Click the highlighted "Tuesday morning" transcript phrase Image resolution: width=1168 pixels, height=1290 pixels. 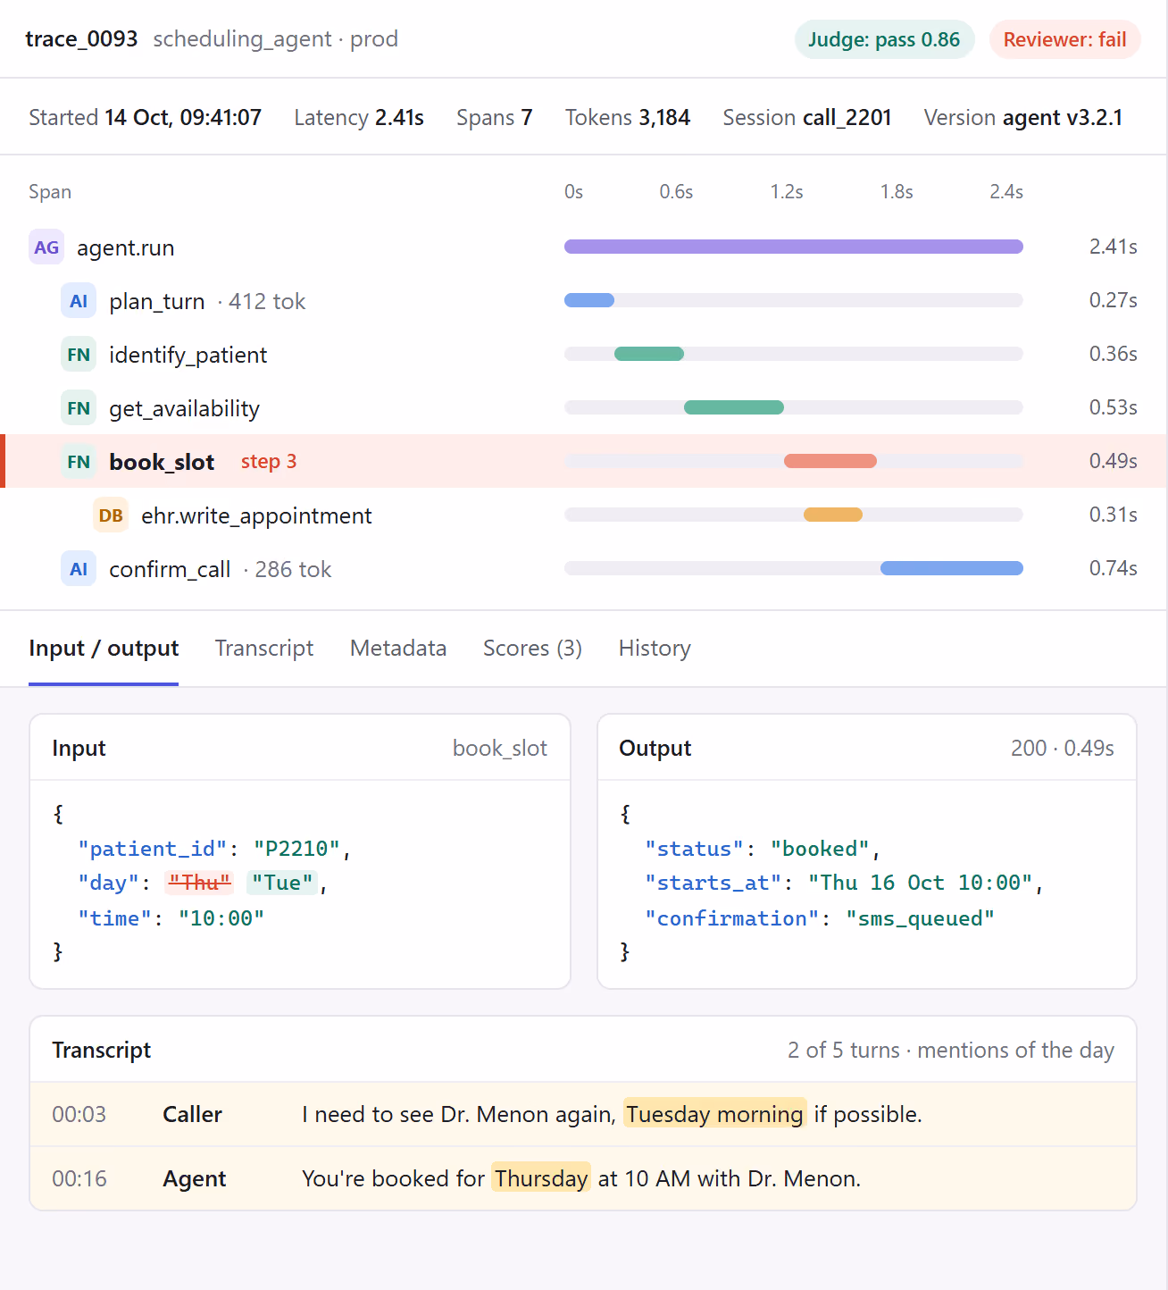pyautogui.click(x=714, y=1114)
